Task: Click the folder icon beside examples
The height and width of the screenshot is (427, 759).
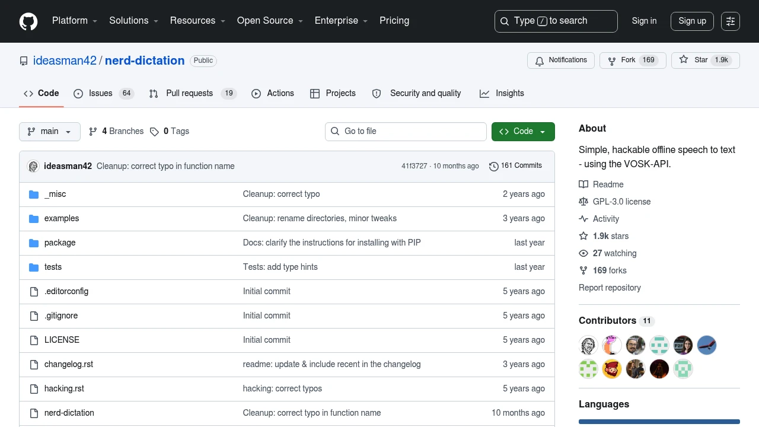Action: click(x=34, y=218)
